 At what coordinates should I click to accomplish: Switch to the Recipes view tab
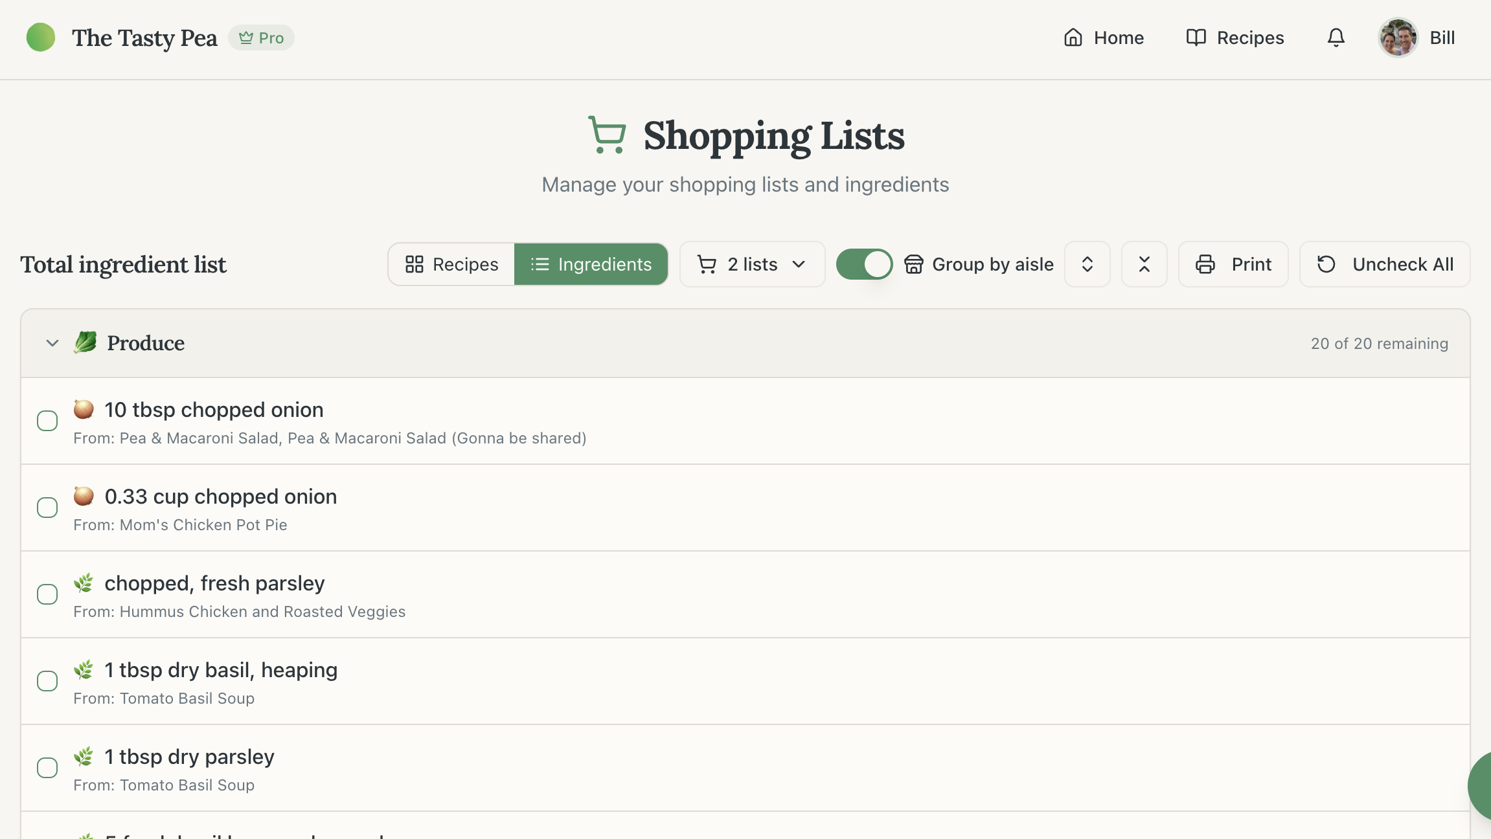point(451,264)
